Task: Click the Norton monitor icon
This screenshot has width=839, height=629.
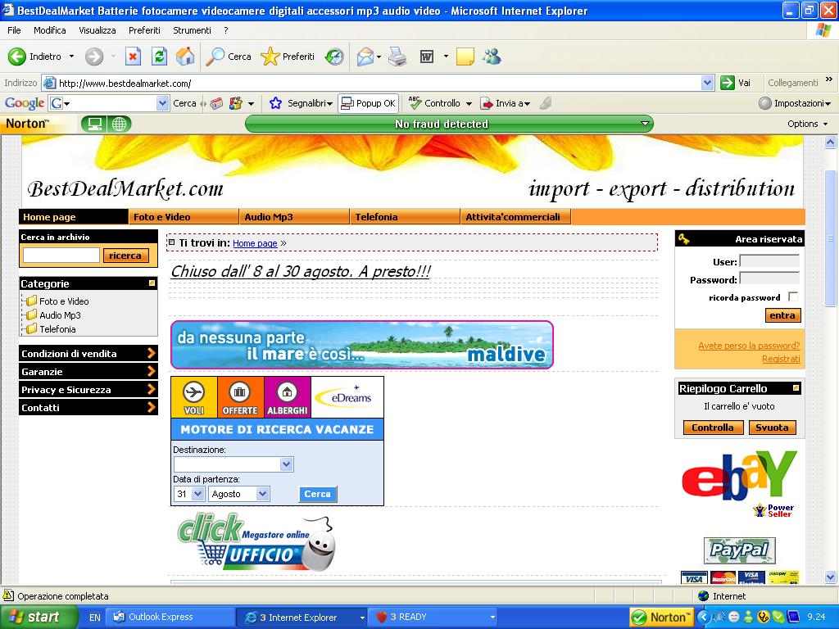Action: (95, 124)
